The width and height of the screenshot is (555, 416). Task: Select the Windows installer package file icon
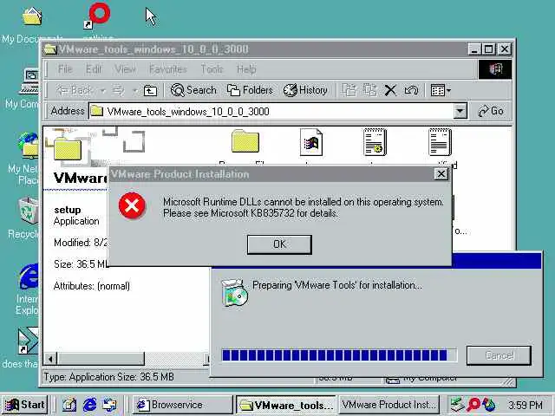(x=310, y=142)
